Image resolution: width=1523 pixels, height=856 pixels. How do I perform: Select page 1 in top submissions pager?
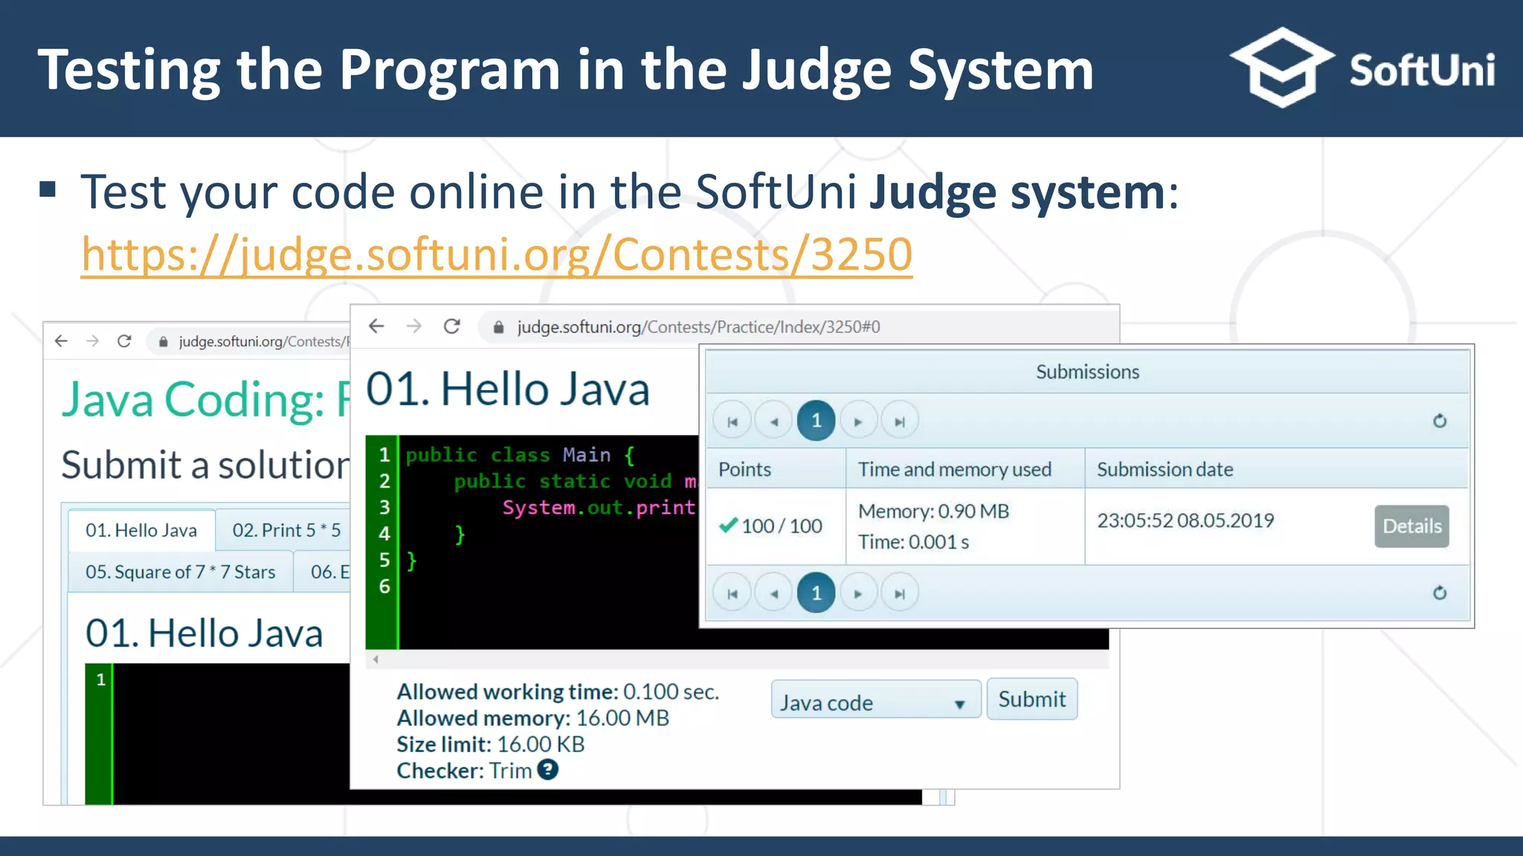[816, 421]
